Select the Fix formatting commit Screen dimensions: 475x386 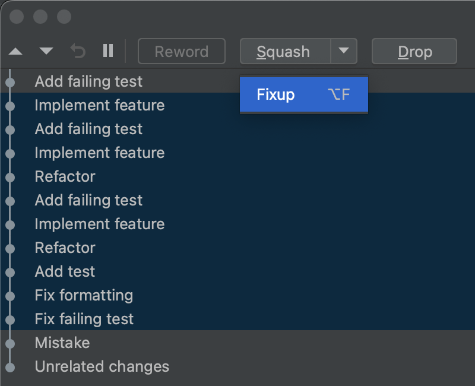[84, 295]
